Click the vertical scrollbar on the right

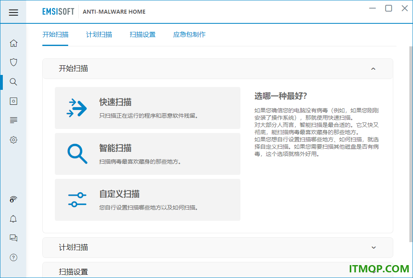coord(411,144)
